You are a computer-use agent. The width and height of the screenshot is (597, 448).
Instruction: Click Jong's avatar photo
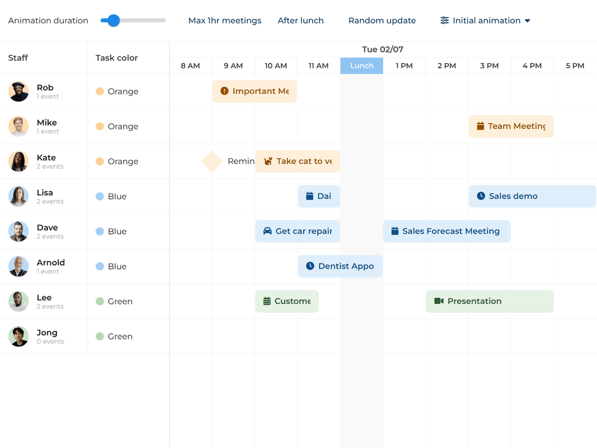click(19, 337)
